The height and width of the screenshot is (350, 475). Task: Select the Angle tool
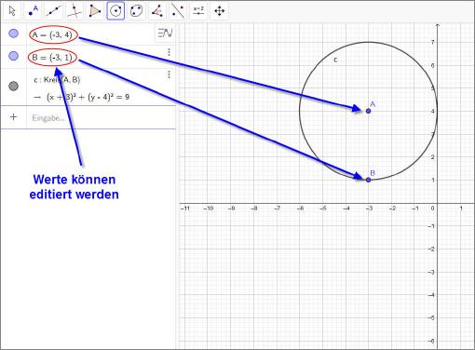point(157,11)
